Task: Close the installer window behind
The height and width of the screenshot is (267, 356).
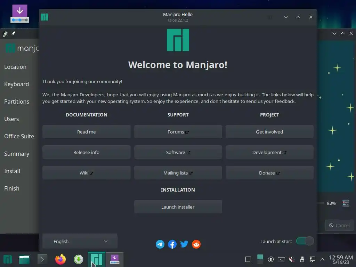Action: pyautogui.click(x=351, y=33)
